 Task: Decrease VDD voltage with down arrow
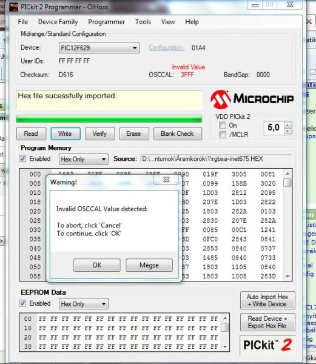coord(287,132)
